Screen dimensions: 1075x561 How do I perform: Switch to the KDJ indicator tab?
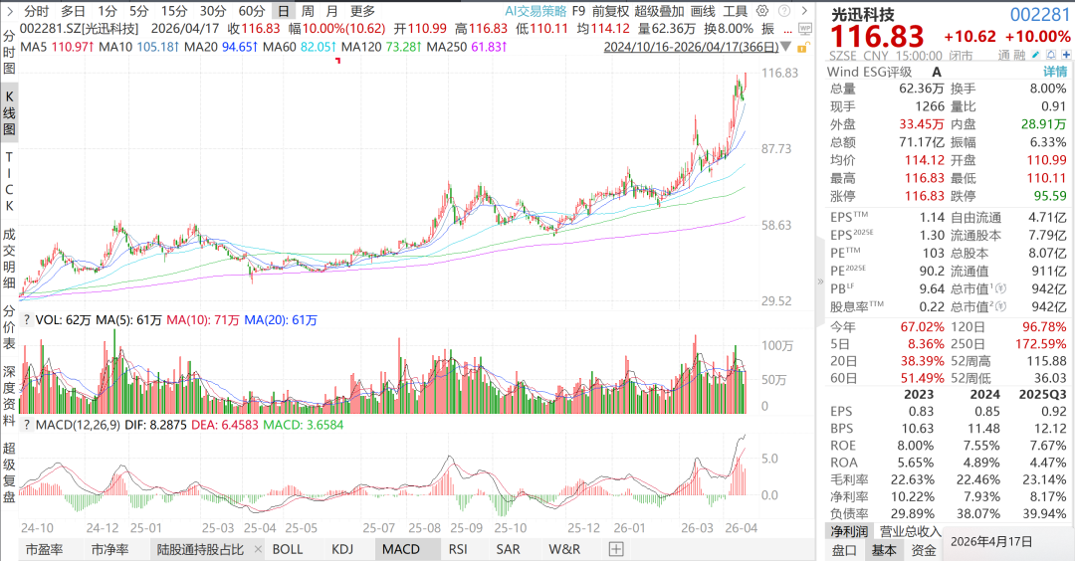(x=342, y=549)
